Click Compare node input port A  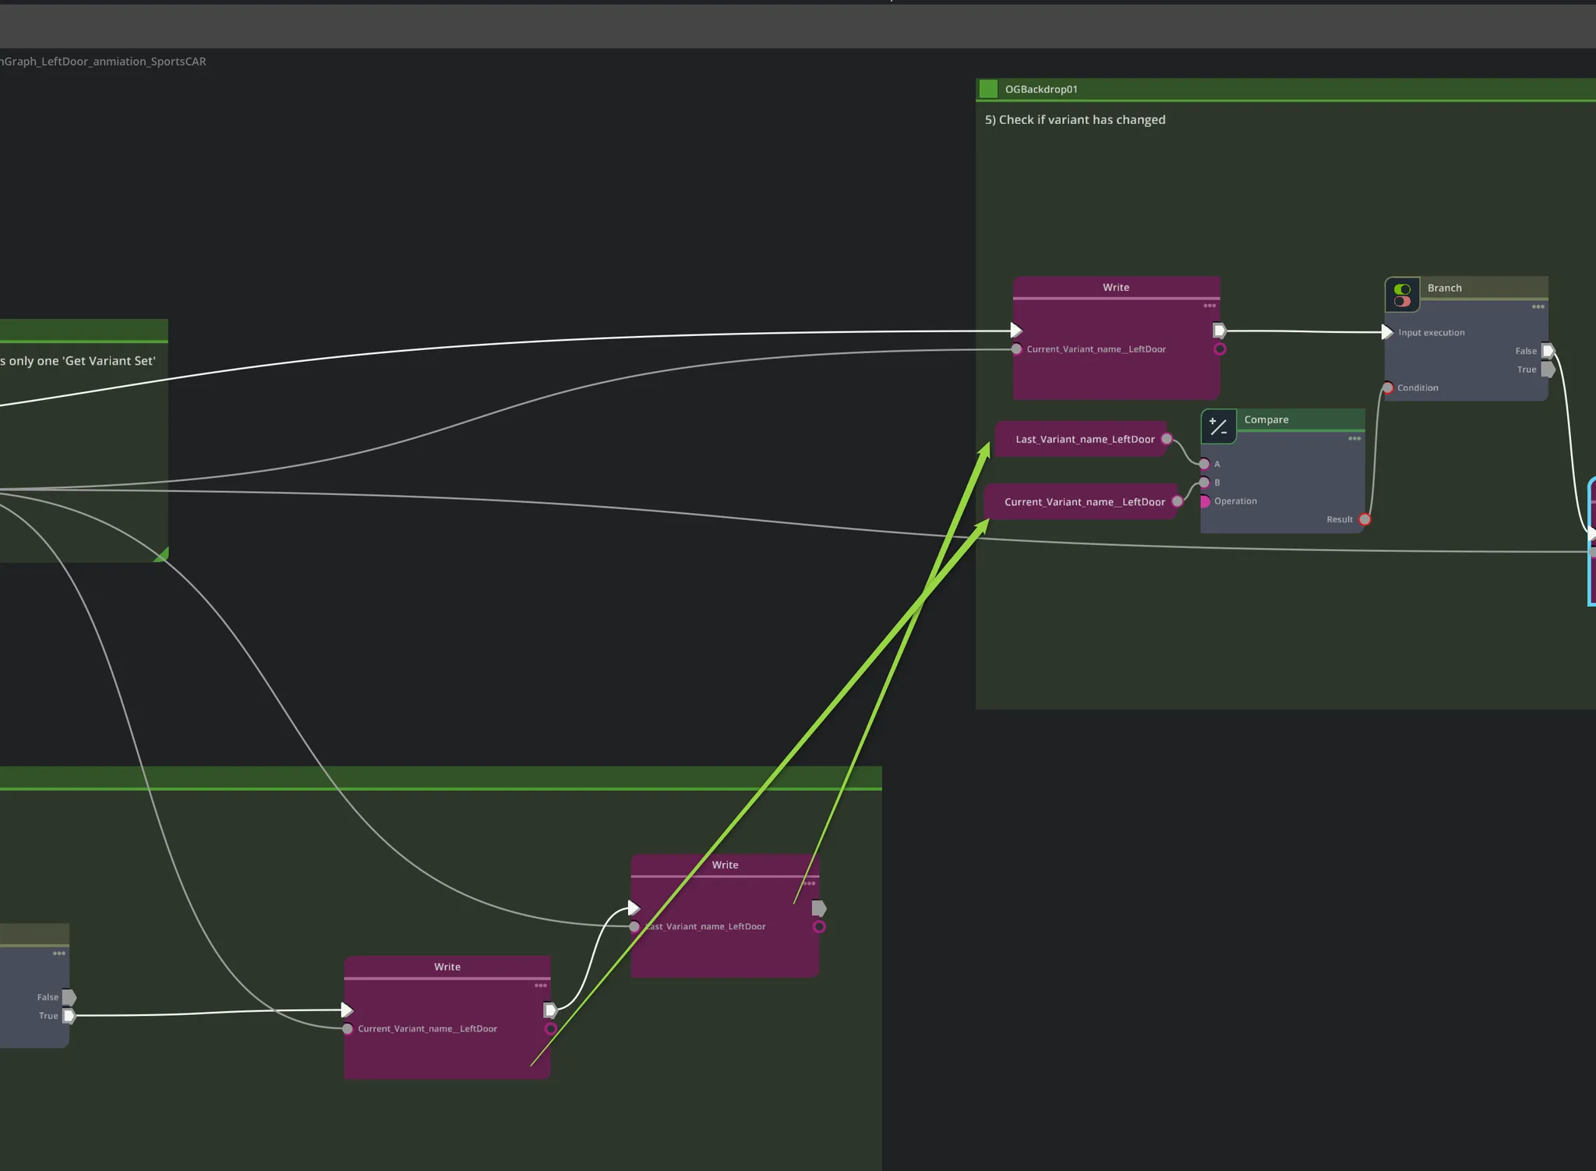coord(1204,464)
